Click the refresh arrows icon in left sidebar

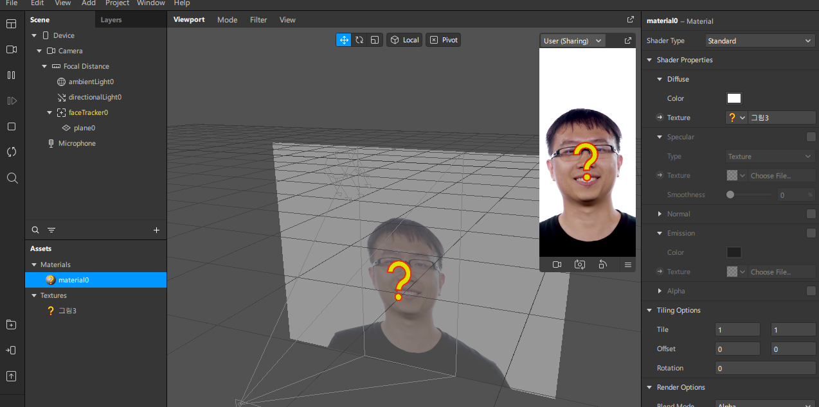[12, 152]
